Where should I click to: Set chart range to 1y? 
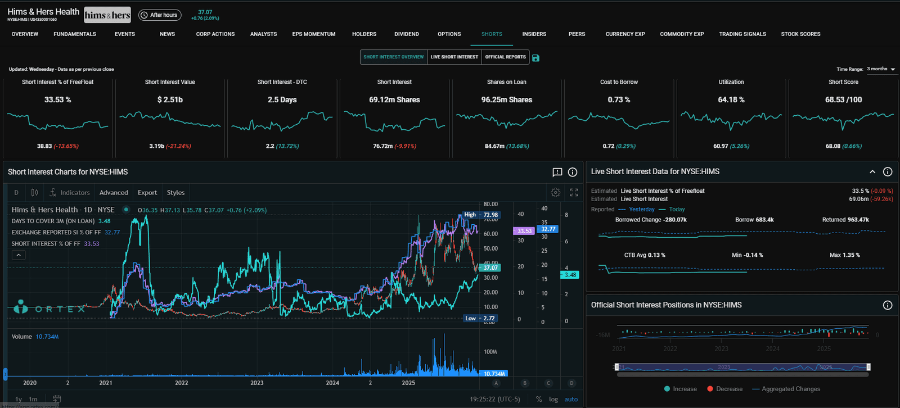[x=19, y=400]
